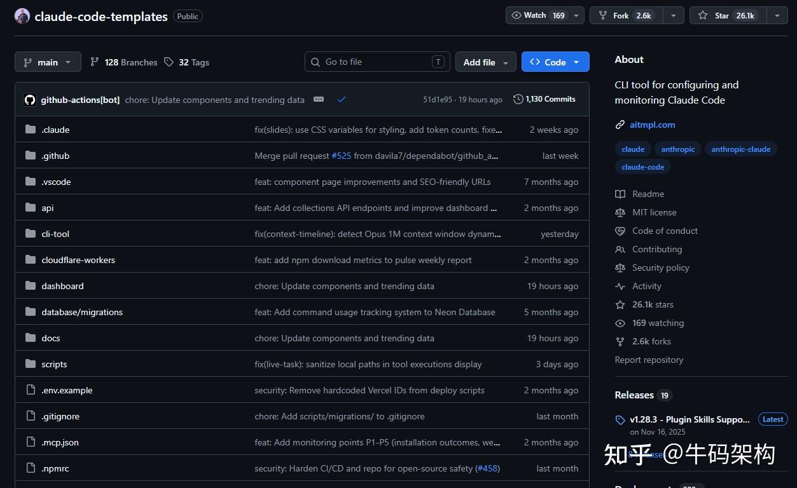This screenshot has height=488, width=797.
Task: Open the MIT license section
Action: [654, 213]
